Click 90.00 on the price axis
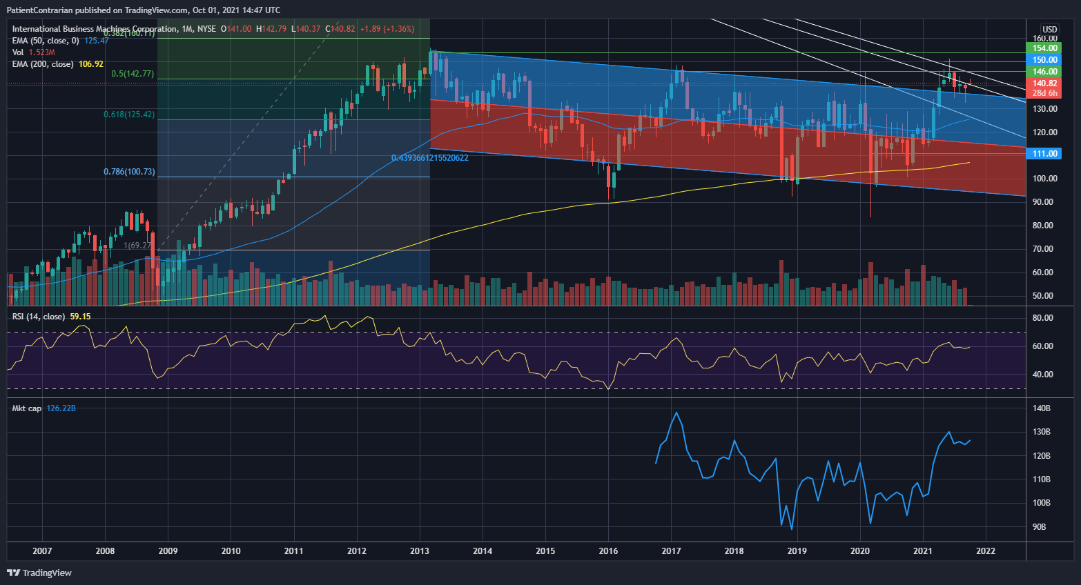This screenshot has height=585, width=1081. (x=1043, y=202)
